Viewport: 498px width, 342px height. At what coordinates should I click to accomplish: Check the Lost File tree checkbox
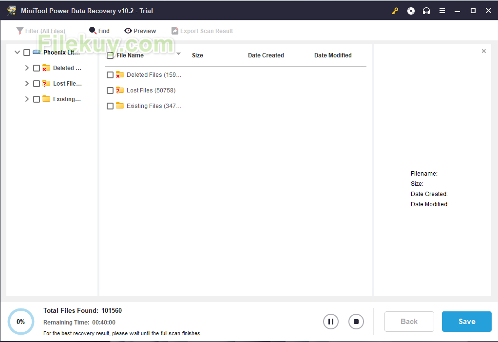point(37,84)
